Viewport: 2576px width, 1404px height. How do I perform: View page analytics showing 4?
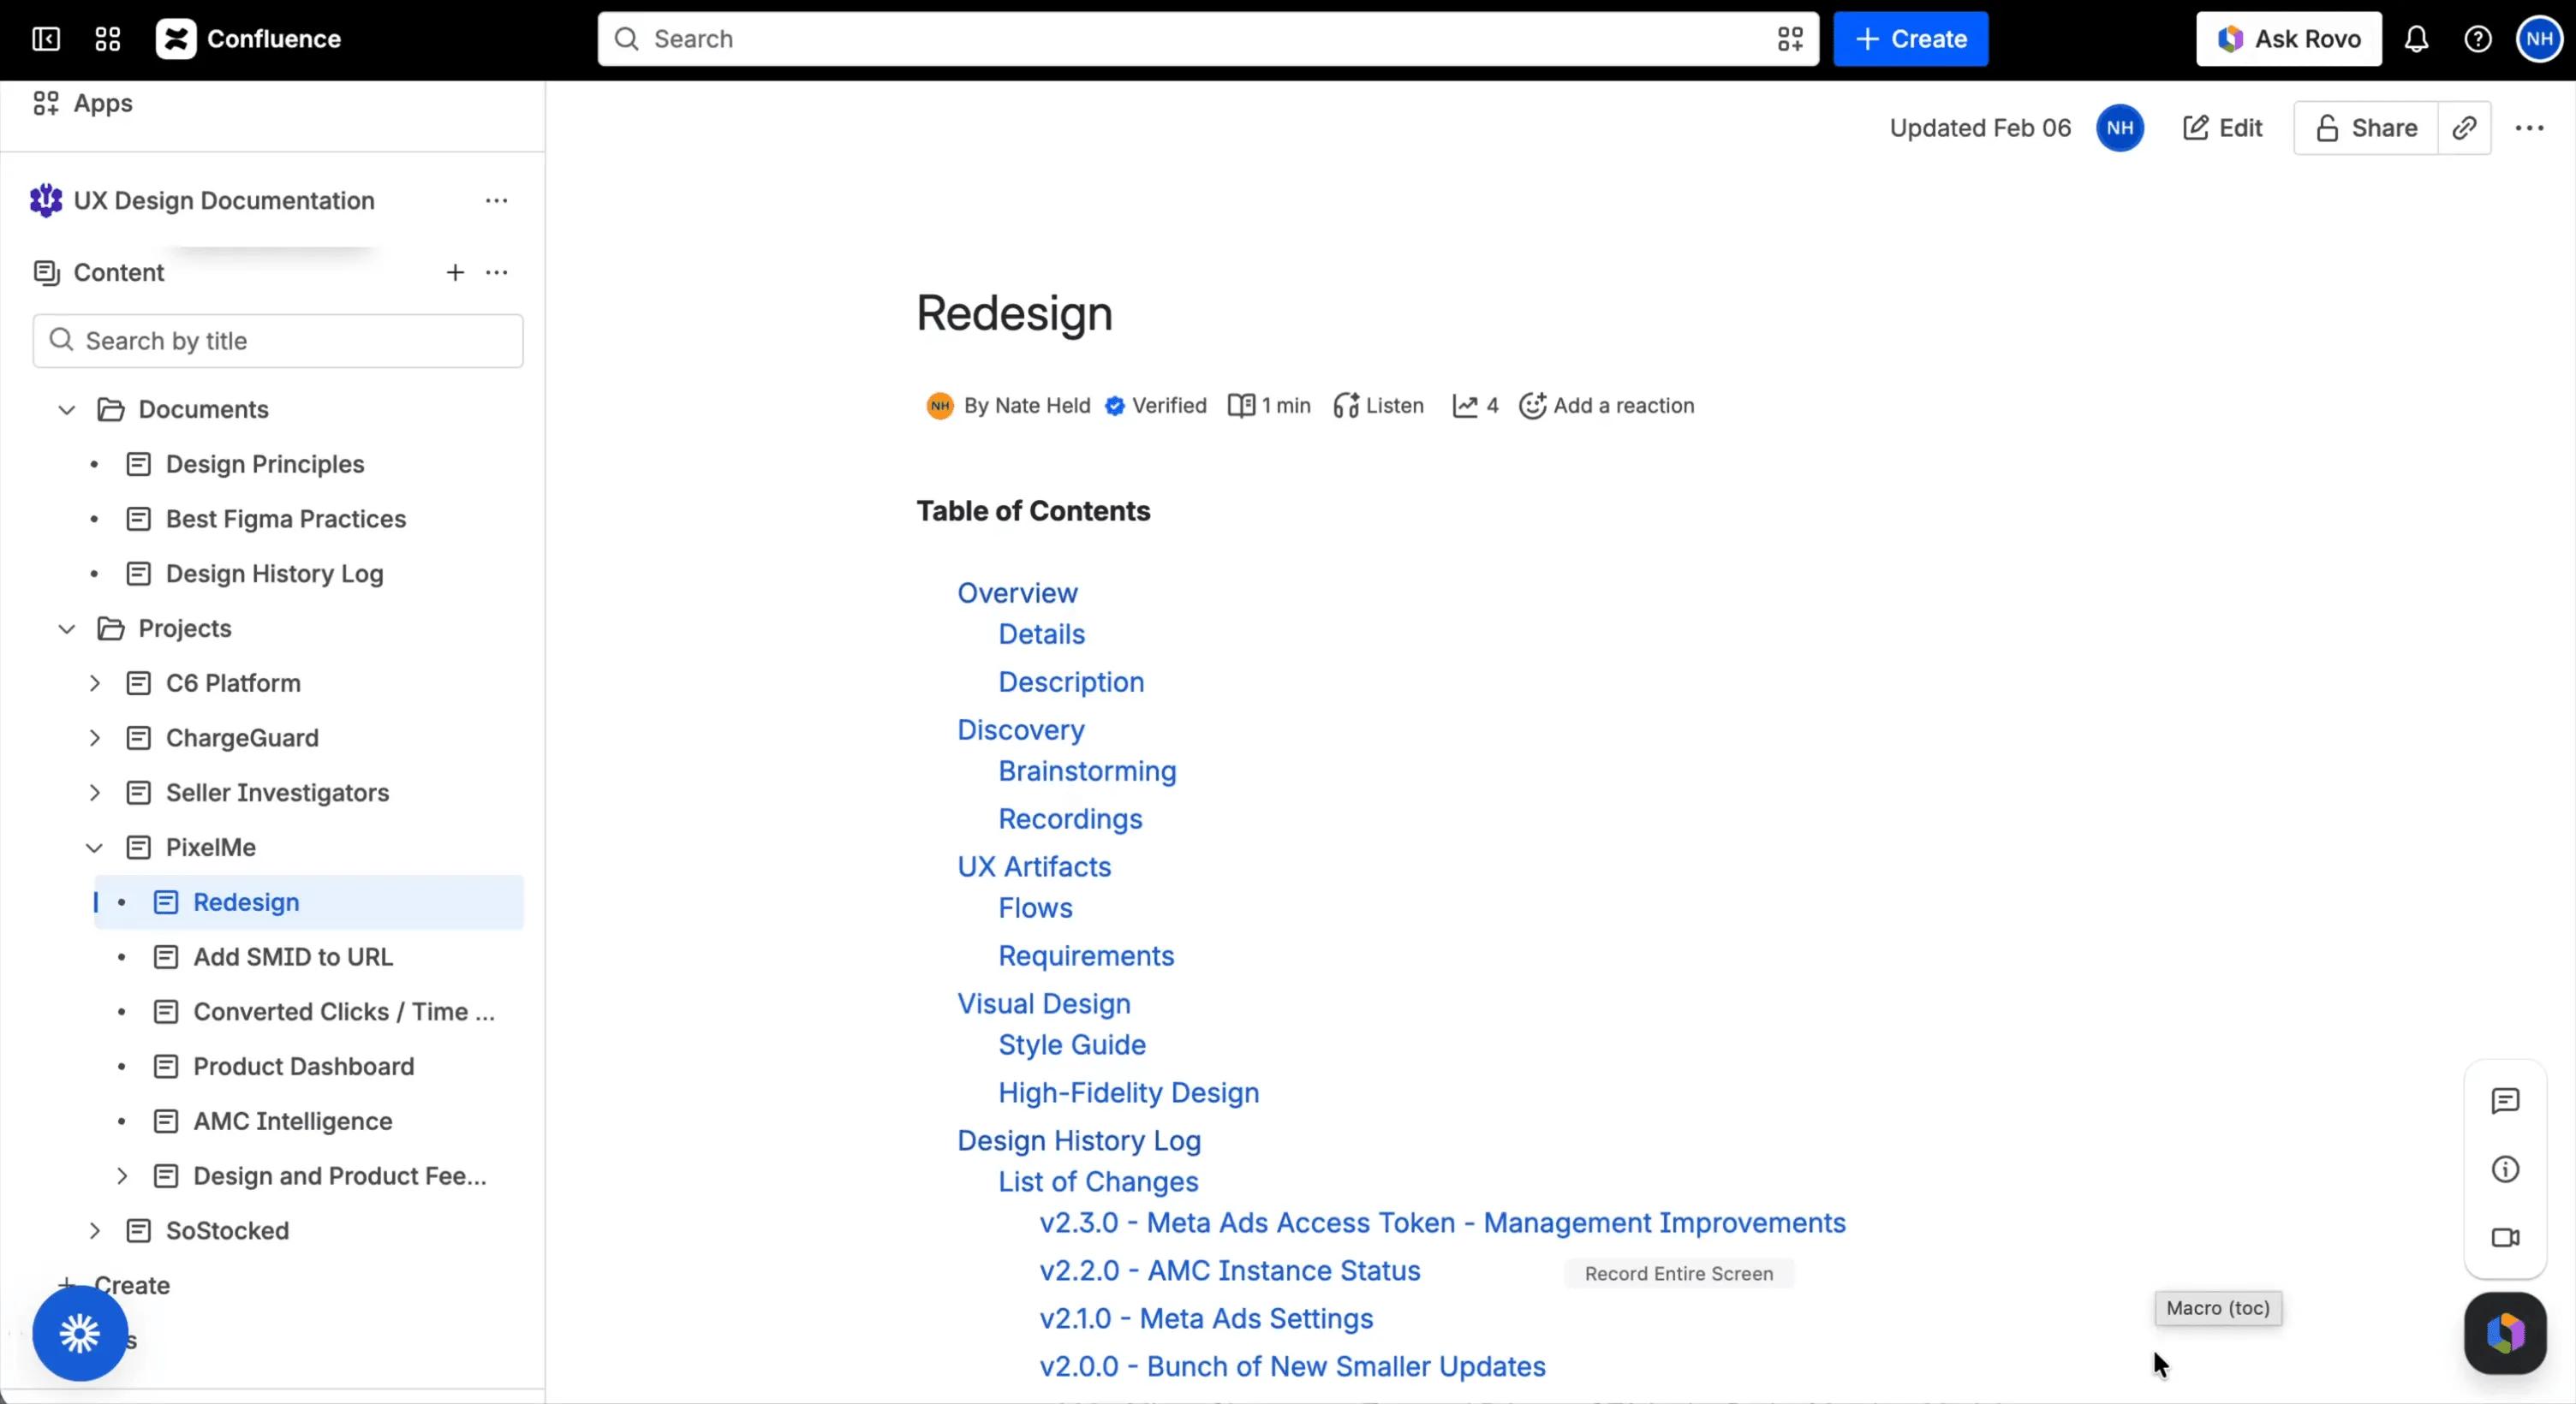pos(1475,405)
